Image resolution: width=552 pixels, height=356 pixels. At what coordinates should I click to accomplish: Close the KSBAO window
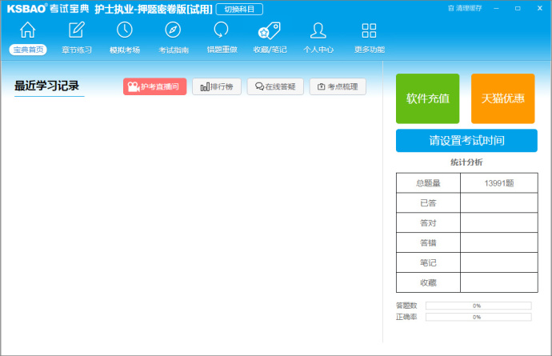click(540, 8)
